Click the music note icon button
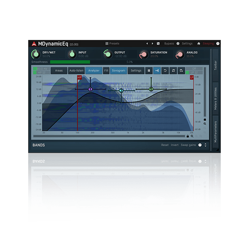Image resolution: width=249 pixels, height=226 pixels. (x=173, y=71)
